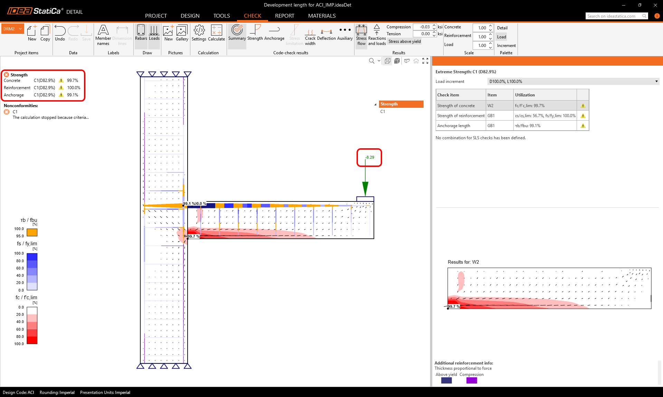
Task: Toggle Loads drawing
Action: pos(154,33)
